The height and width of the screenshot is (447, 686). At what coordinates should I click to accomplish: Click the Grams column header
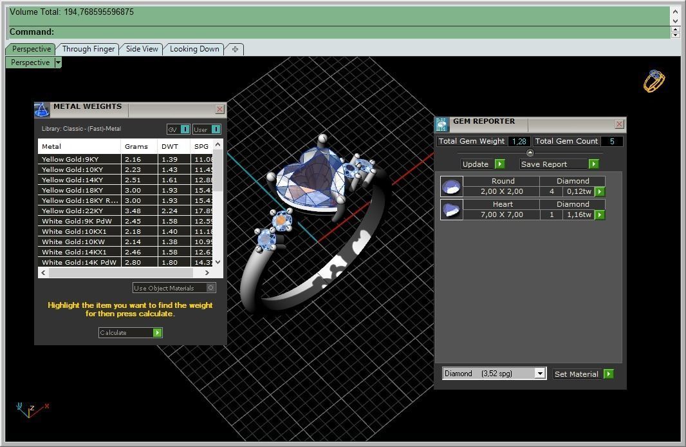click(139, 146)
